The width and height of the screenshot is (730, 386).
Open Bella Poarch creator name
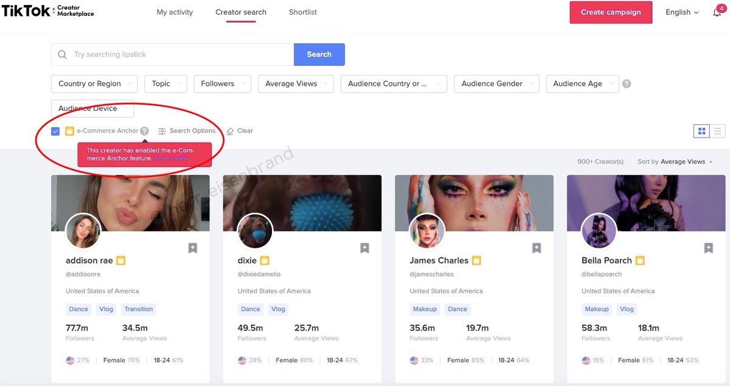pos(607,261)
